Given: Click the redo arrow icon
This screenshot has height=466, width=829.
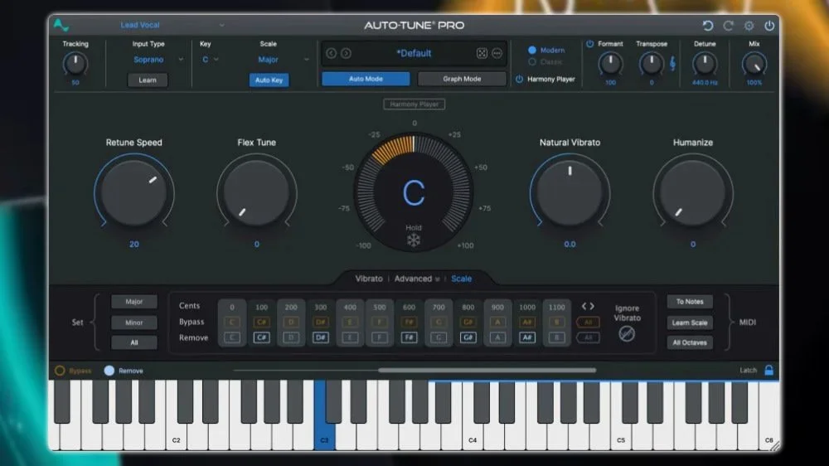Looking at the screenshot, I should tap(728, 26).
